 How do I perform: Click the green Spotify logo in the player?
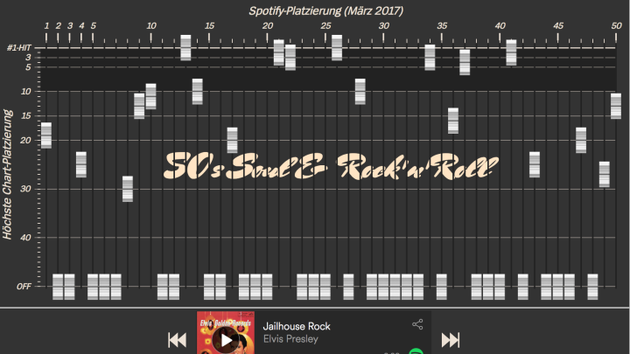coord(416,351)
